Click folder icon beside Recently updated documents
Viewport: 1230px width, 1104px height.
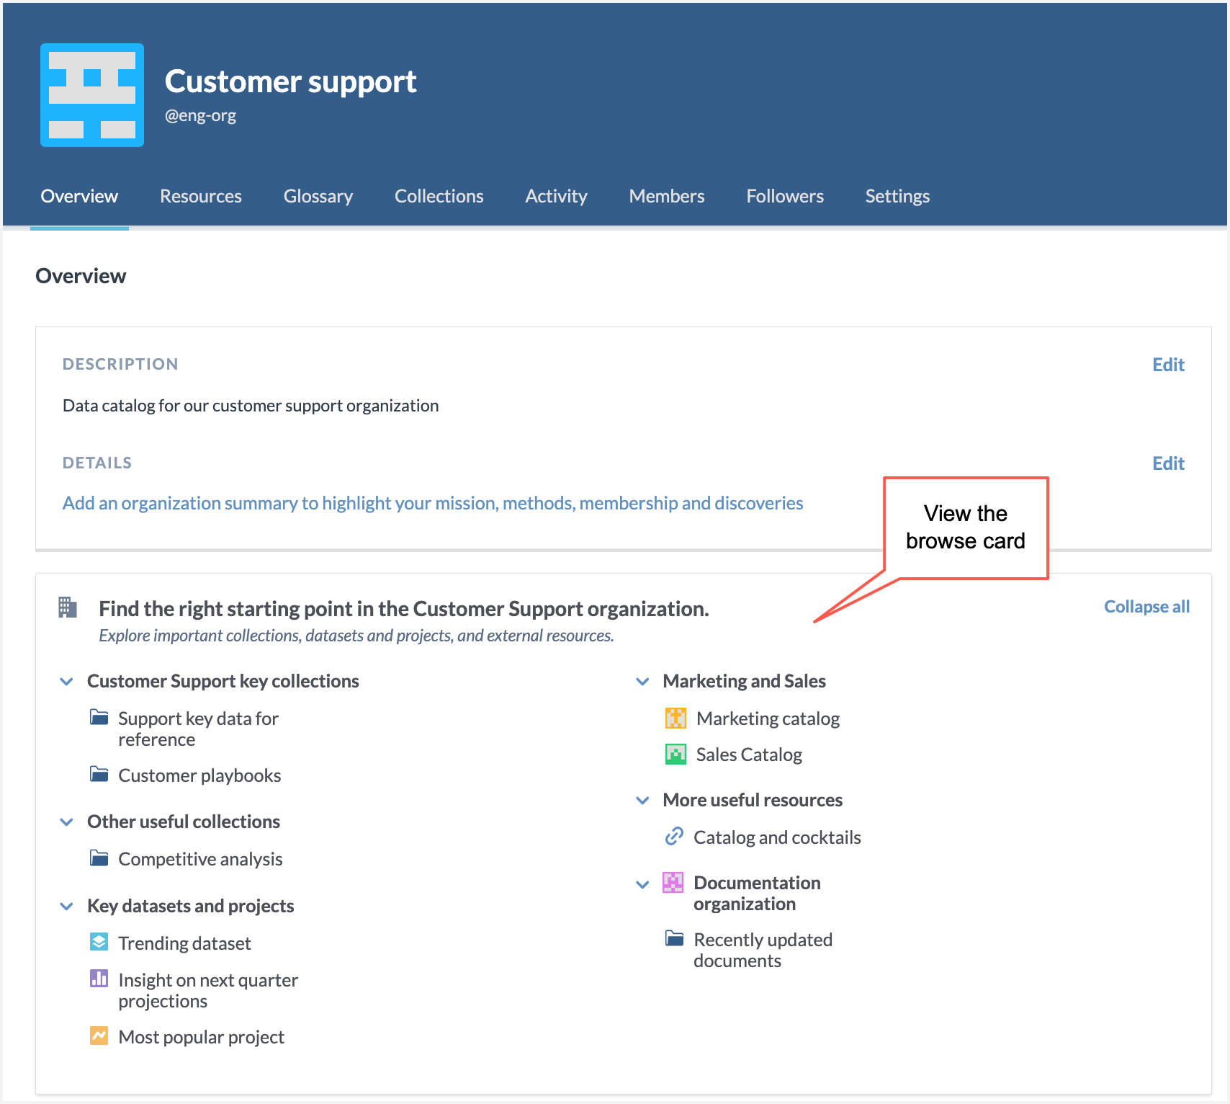click(674, 938)
